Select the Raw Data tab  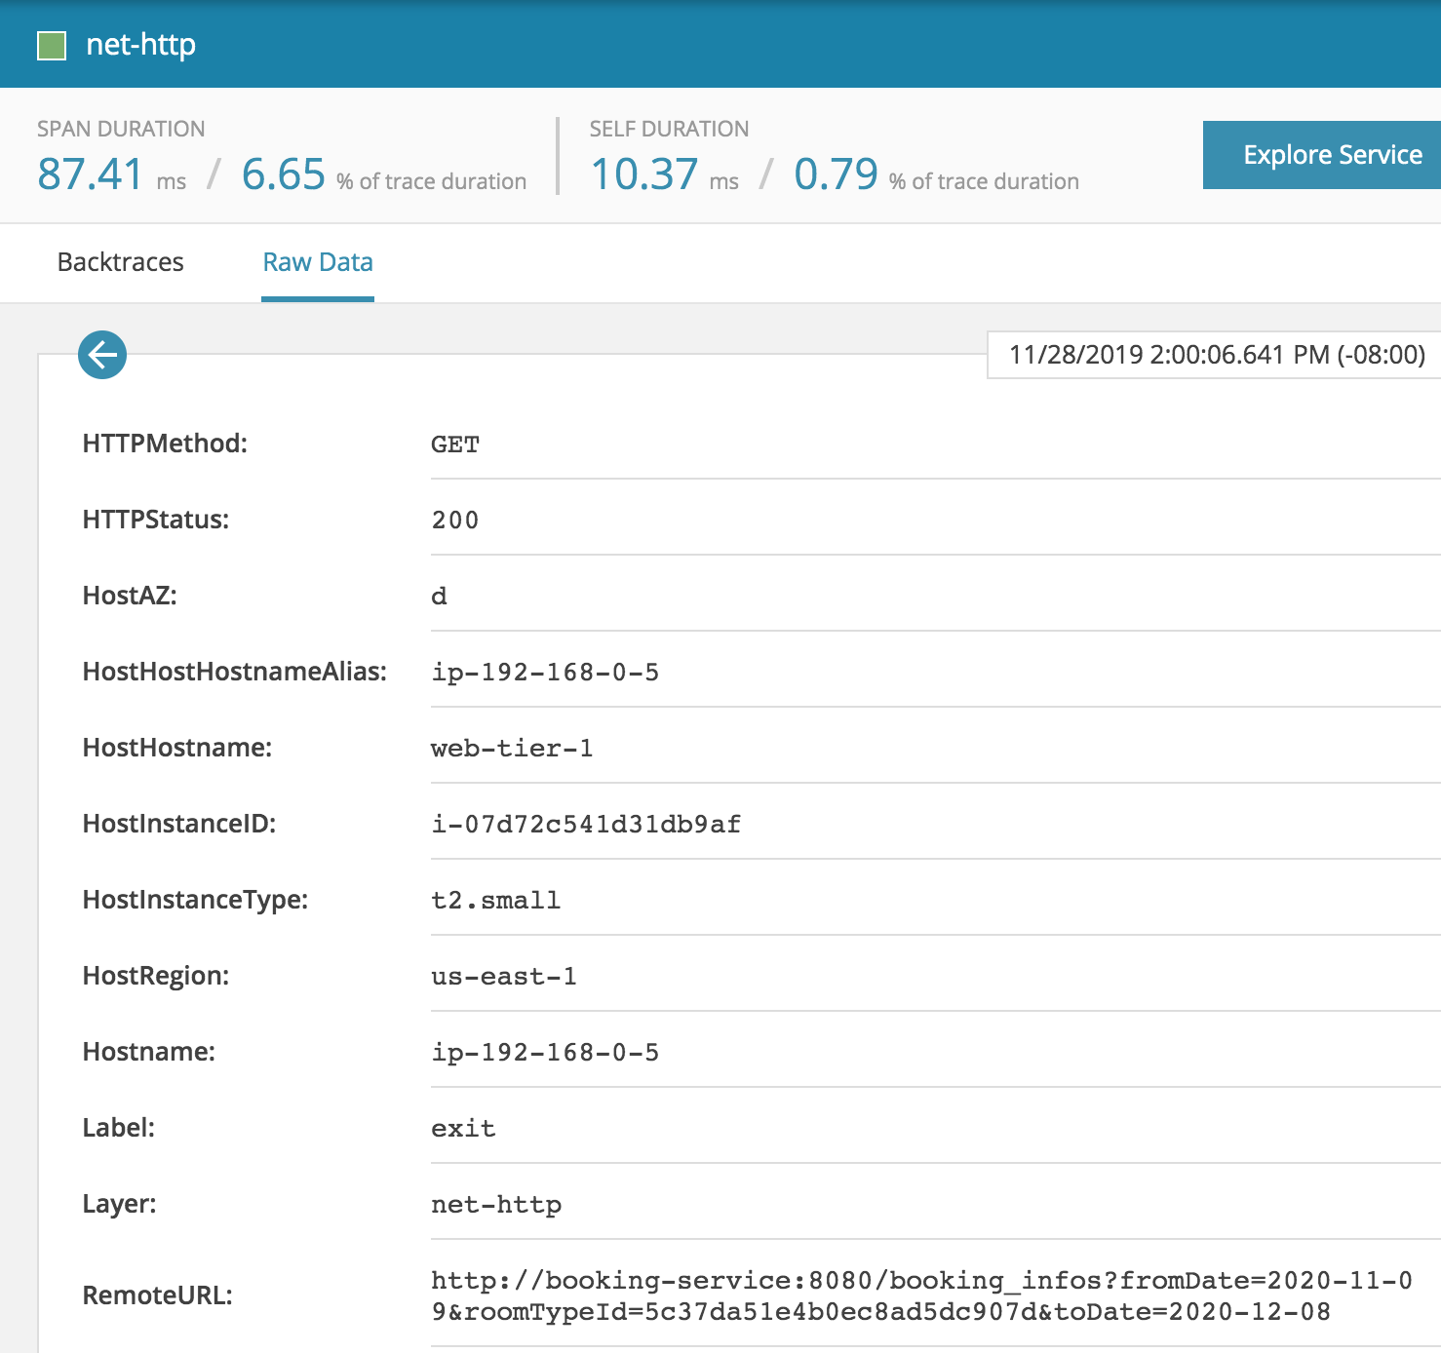pyautogui.click(x=318, y=262)
